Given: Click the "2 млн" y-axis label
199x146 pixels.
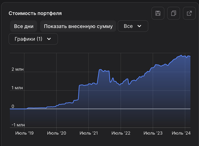Looking at the screenshot, I should [18, 69].
